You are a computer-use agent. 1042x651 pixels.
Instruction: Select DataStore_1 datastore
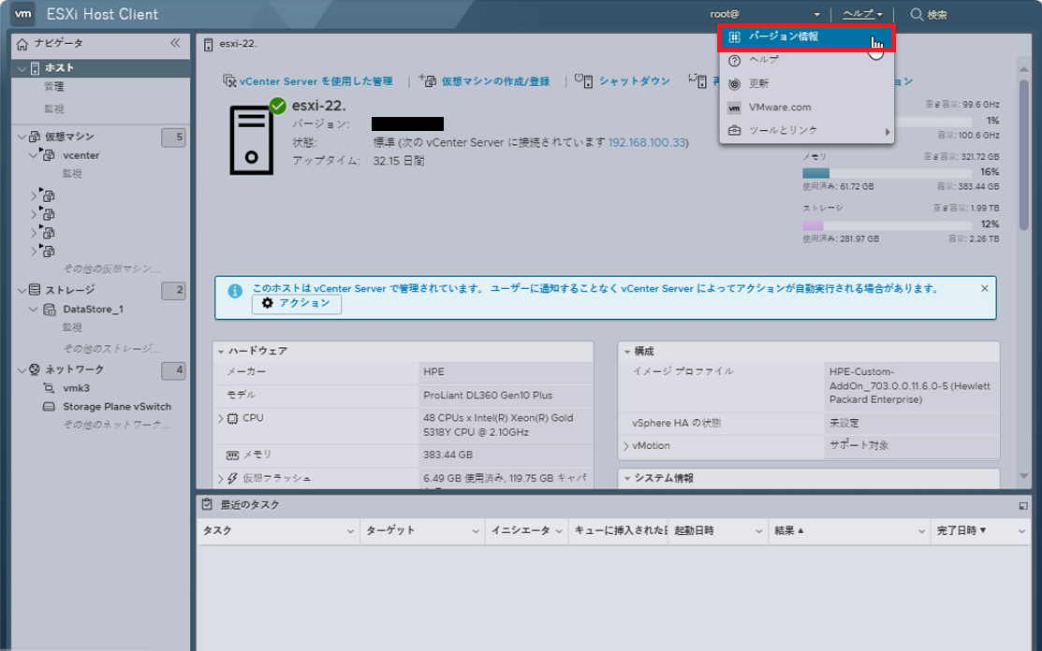[x=93, y=310]
